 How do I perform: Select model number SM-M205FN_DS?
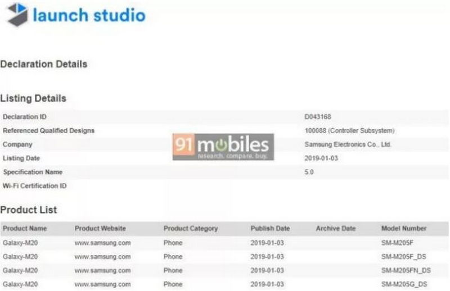pyautogui.click(x=406, y=270)
